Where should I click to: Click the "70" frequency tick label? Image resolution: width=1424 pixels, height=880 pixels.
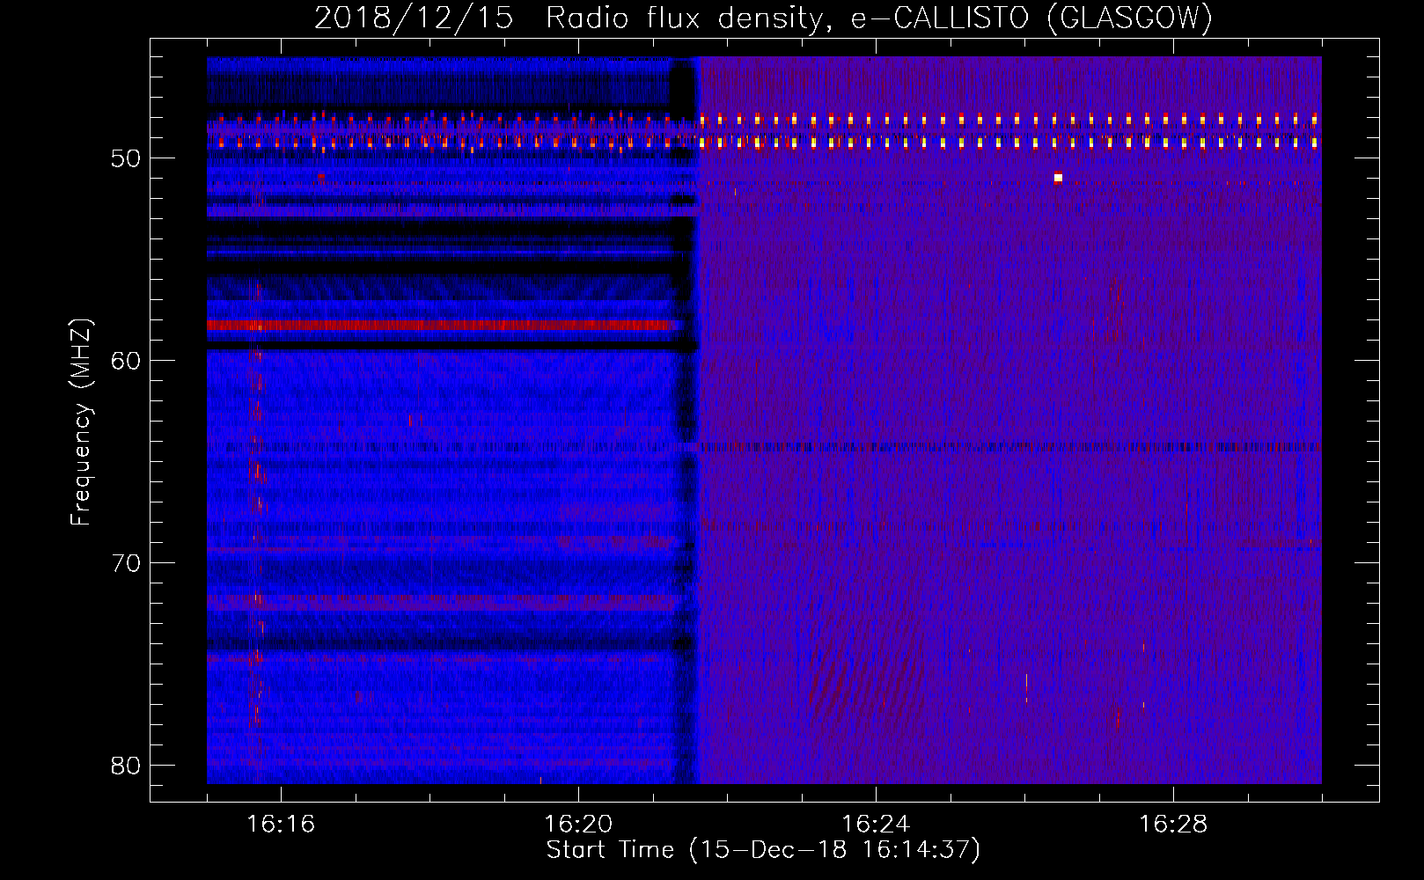(x=126, y=563)
